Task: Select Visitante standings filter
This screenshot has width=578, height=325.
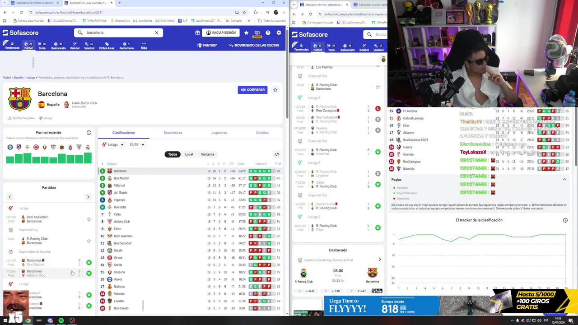Action: tap(208, 154)
